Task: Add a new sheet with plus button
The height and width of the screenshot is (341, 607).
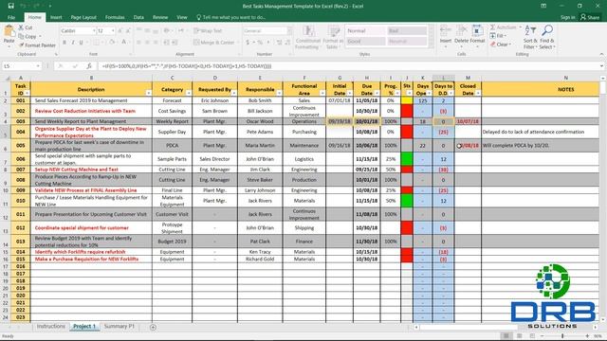Action: click(153, 327)
